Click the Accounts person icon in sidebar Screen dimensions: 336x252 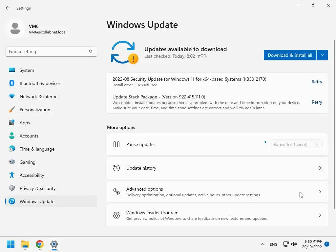coord(12,136)
